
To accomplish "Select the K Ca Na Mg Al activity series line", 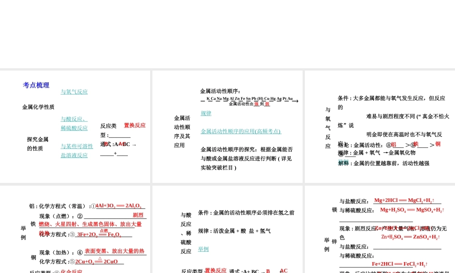I will (x=249, y=99).
